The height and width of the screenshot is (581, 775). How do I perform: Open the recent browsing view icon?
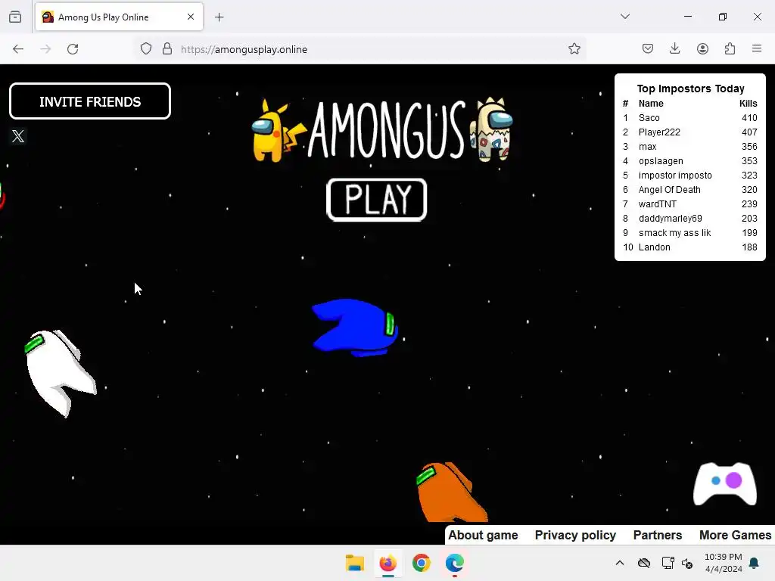pyautogui.click(x=15, y=17)
